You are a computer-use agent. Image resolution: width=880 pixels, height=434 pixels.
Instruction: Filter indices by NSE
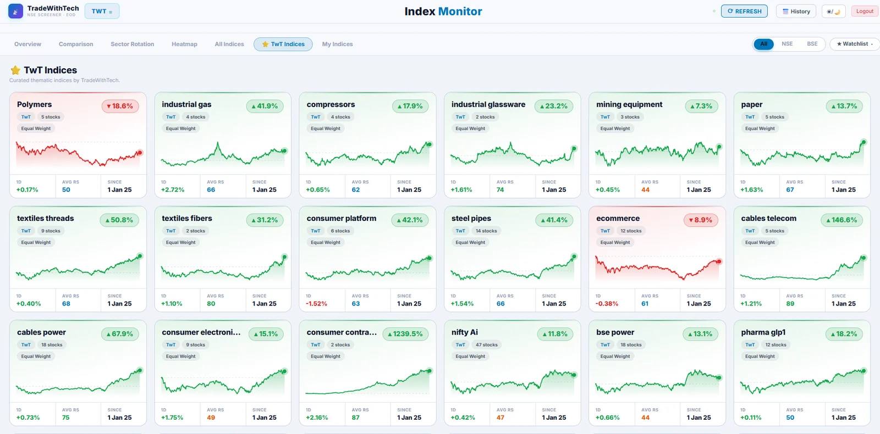tap(787, 44)
